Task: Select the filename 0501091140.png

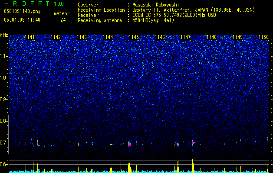Action: pyautogui.click(x=22, y=11)
